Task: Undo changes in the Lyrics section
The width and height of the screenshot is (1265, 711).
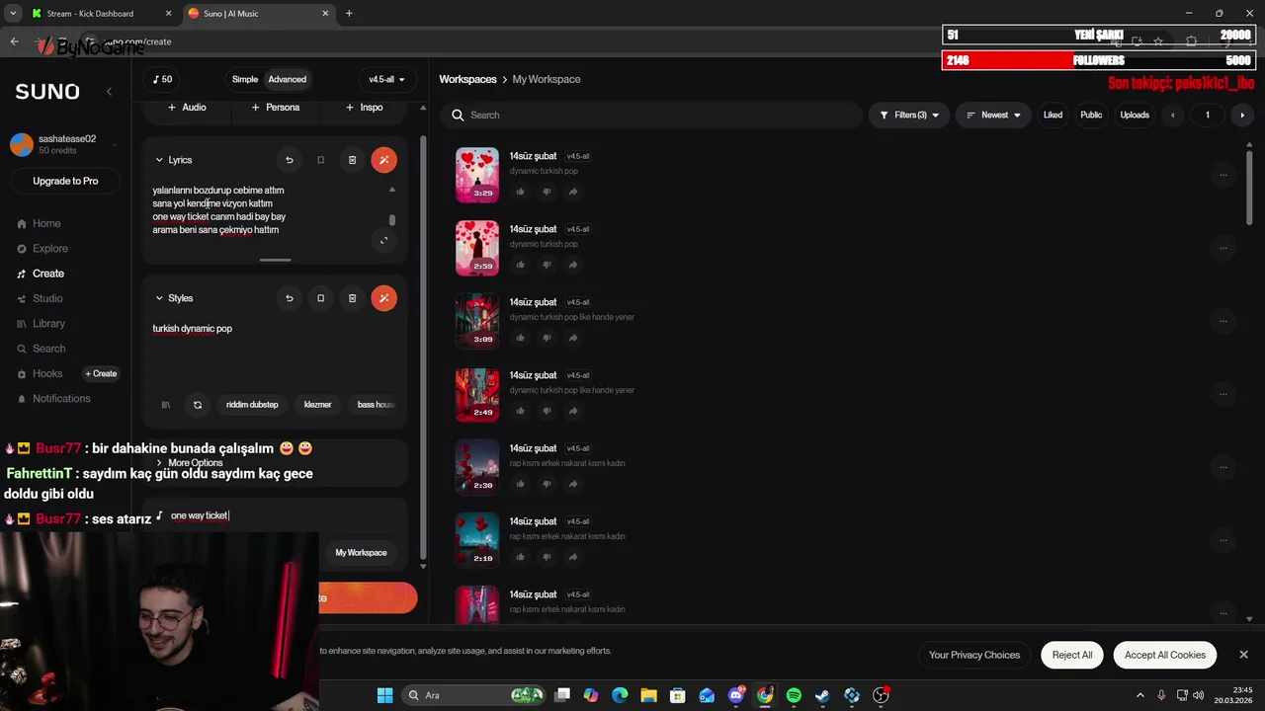Action: (289, 160)
